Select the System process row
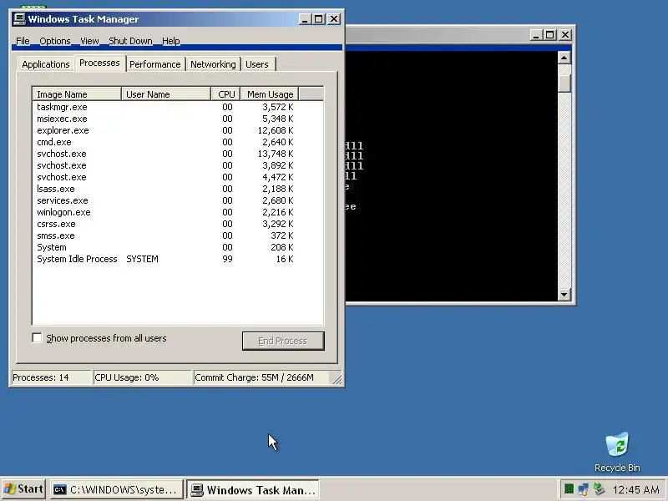Screen dimensions: 668x501 click(164, 247)
